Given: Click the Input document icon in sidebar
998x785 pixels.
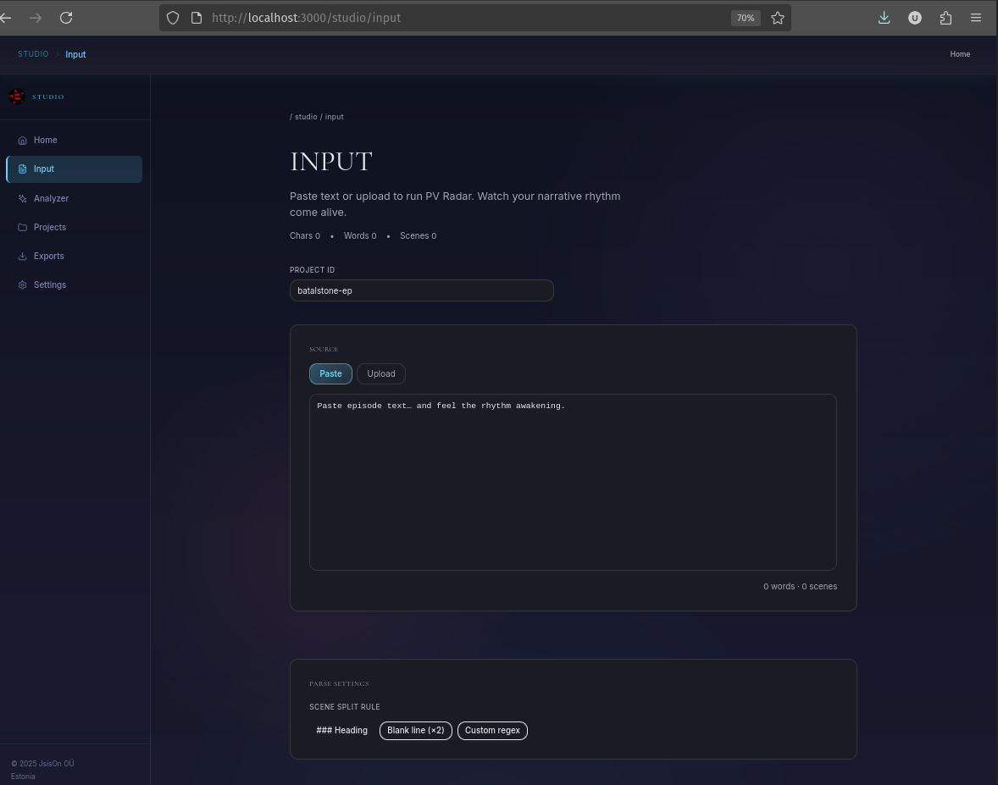Looking at the screenshot, I should [22, 169].
